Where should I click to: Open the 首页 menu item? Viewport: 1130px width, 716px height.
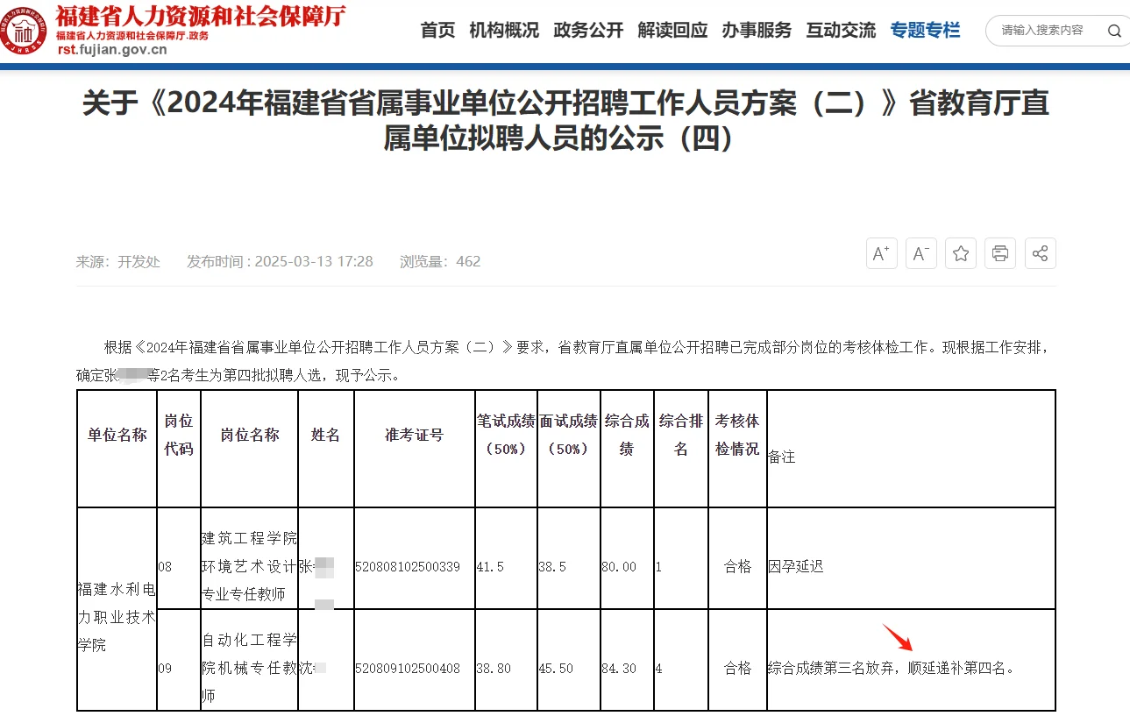(x=437, y=29)
